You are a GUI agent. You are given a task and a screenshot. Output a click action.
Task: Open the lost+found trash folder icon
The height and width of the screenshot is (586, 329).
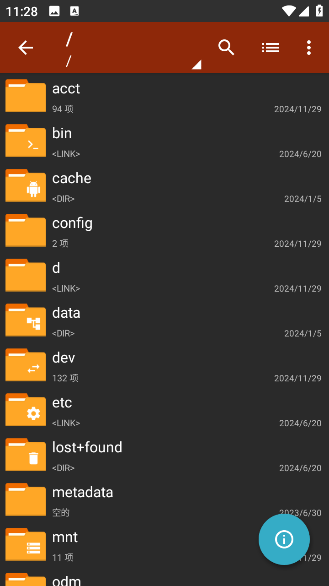(26, 455)
